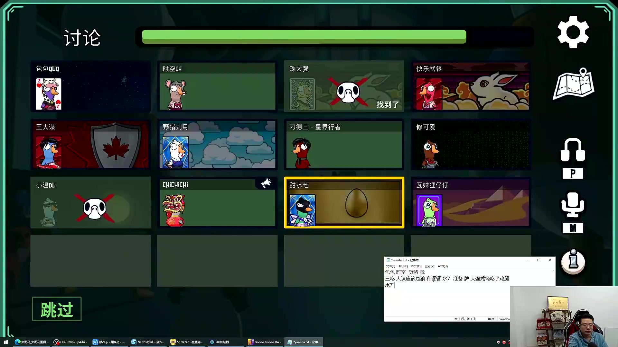Toggle the headphones audio output
This screenshot has width=618, height=347.
tap(573, 150)
